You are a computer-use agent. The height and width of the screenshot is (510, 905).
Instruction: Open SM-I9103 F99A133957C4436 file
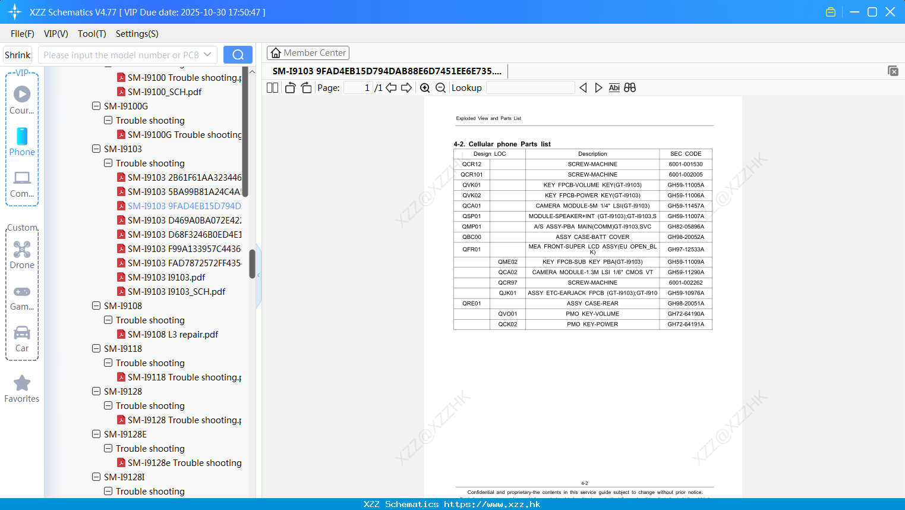tap(185, 248)
